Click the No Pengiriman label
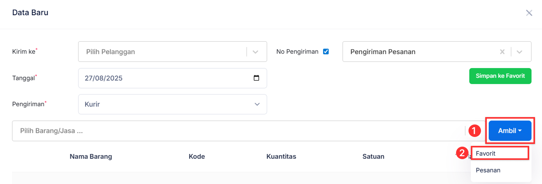The image size is (542, 184). pyautogui.click(x=297, y=51)
